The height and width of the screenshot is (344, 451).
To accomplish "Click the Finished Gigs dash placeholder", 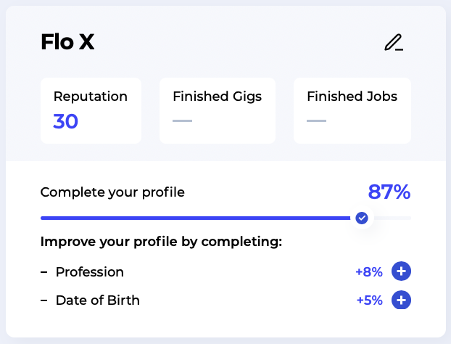I will tap(182, 120).
